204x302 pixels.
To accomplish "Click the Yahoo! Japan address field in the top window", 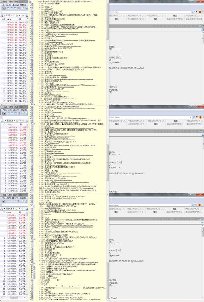I will click(149, 12).
